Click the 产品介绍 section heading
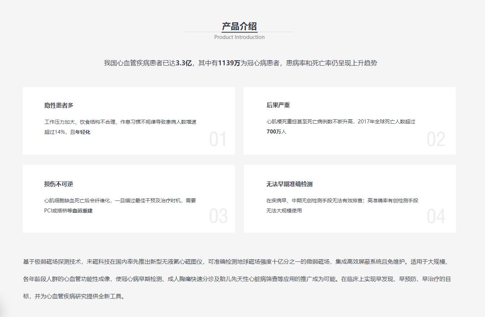This screenshot has width=485, height=317. tap(239, 26)
